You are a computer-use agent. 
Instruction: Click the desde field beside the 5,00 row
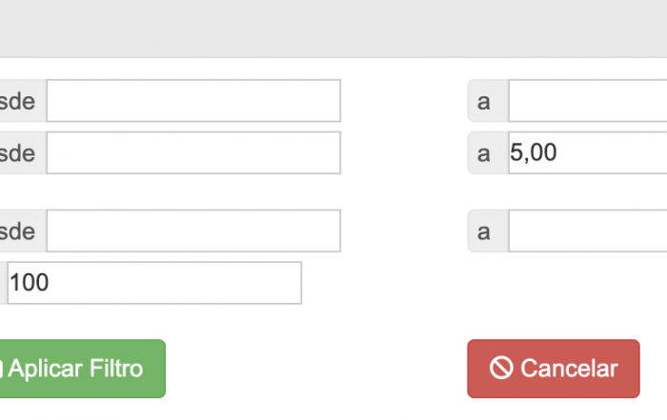tap(193, 152)
